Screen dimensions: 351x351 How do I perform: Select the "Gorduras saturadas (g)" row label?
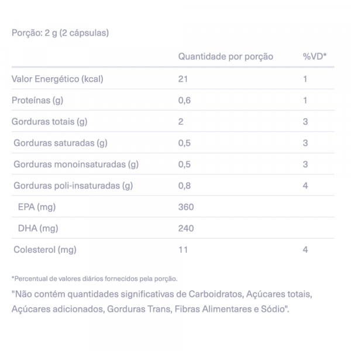tap(60, 143)
